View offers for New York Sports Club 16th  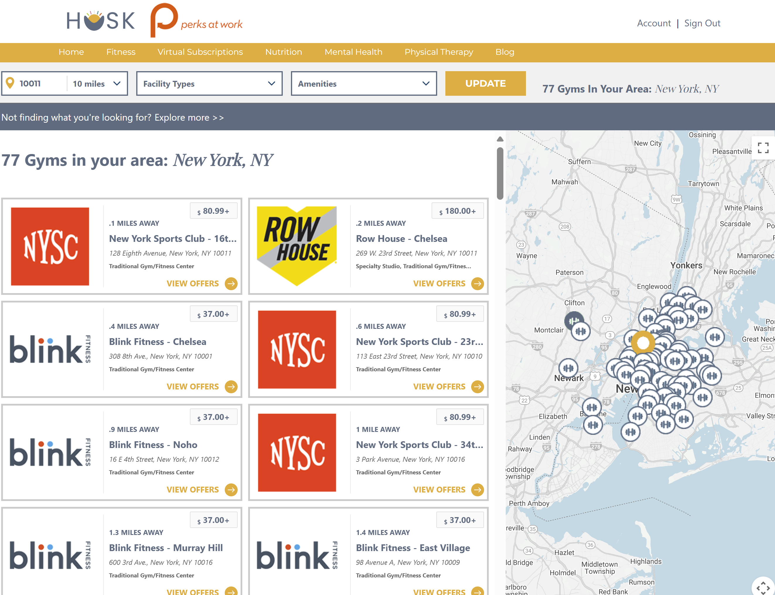coord(193,283)
